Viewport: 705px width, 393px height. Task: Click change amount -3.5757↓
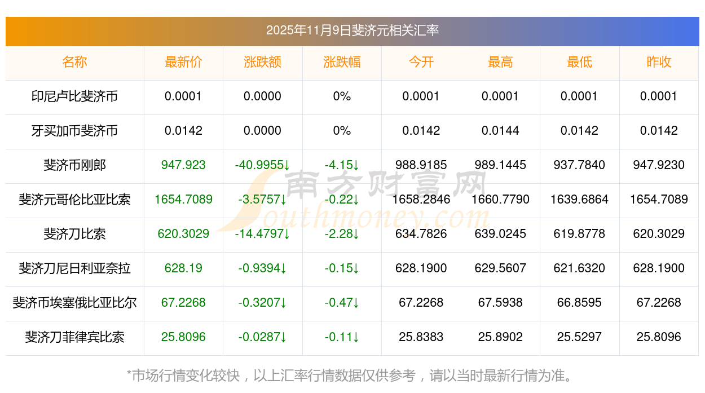point(262,200)
